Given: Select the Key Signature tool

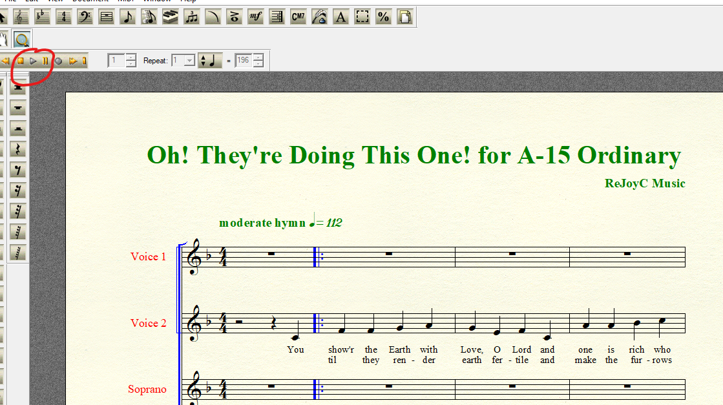Looking at the screenshot, I should click(x=43, y=17).
